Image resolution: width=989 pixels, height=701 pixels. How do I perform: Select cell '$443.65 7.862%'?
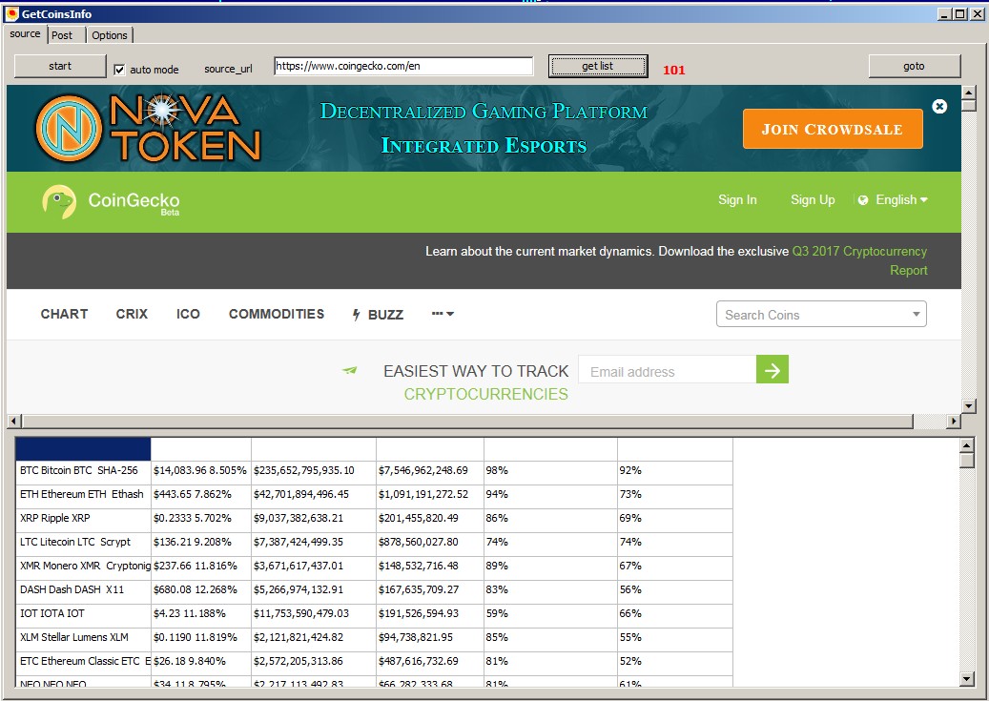[x=201, y=495]
